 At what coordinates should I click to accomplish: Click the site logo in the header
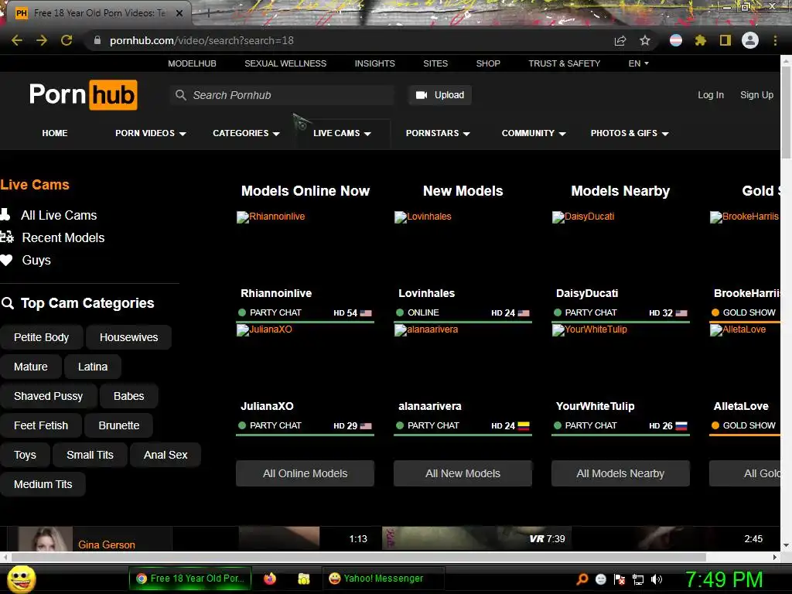tap(84, 94)
